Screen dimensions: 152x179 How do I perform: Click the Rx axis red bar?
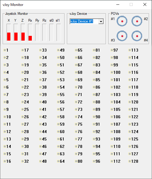[x=30, y=38]
